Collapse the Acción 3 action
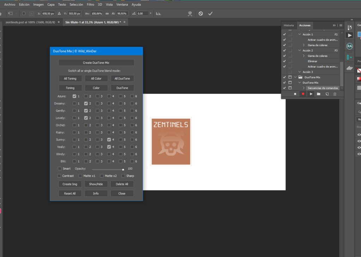This screenshot has height=257, width=361. (300, 72)
